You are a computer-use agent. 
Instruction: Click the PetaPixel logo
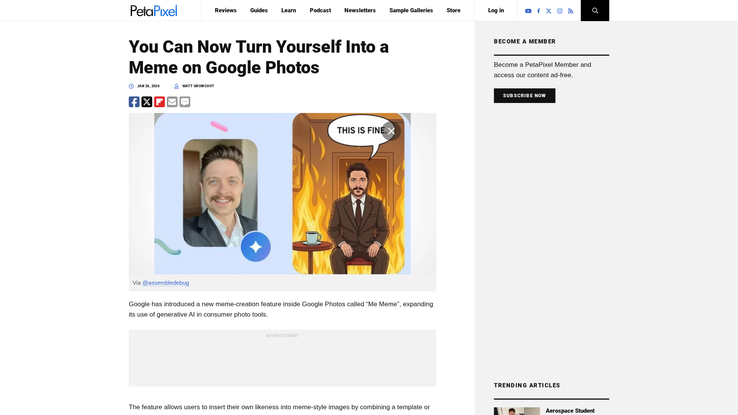pos(154,10)
